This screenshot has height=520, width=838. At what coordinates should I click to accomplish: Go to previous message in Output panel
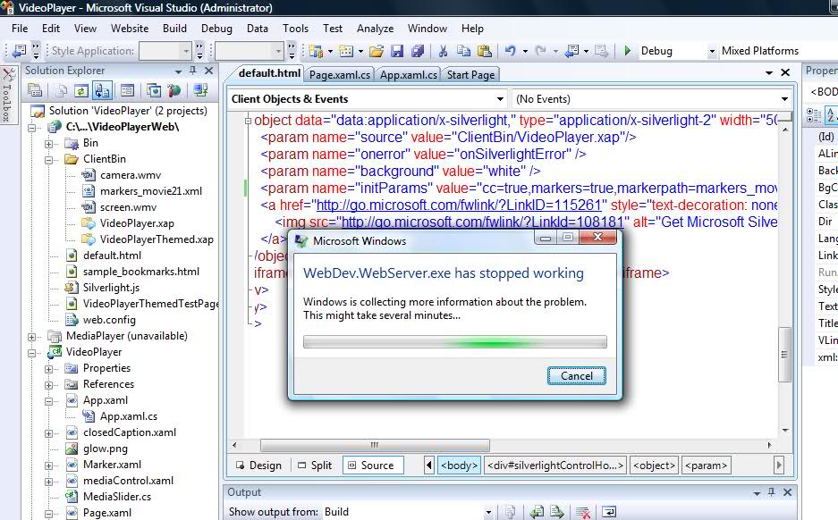(x=537, y=512)
